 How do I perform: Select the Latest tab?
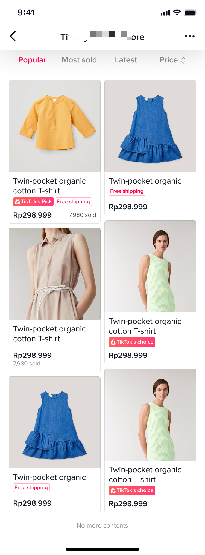pos(126,60)
